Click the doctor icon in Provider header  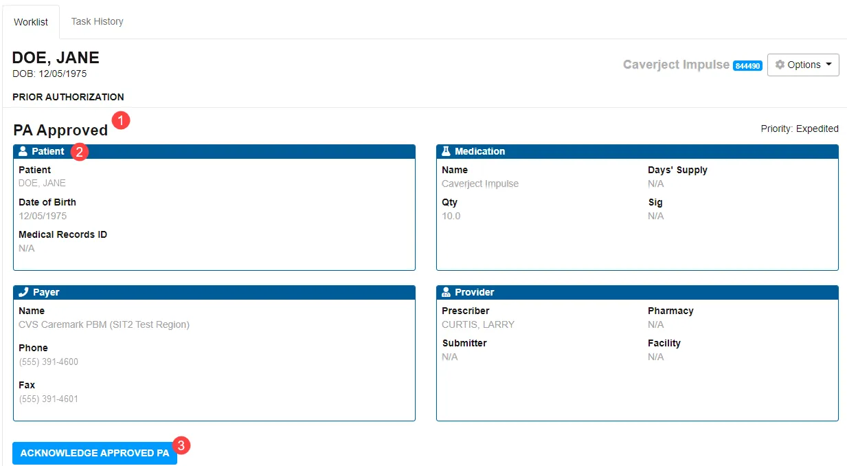(x=446, y=292)
